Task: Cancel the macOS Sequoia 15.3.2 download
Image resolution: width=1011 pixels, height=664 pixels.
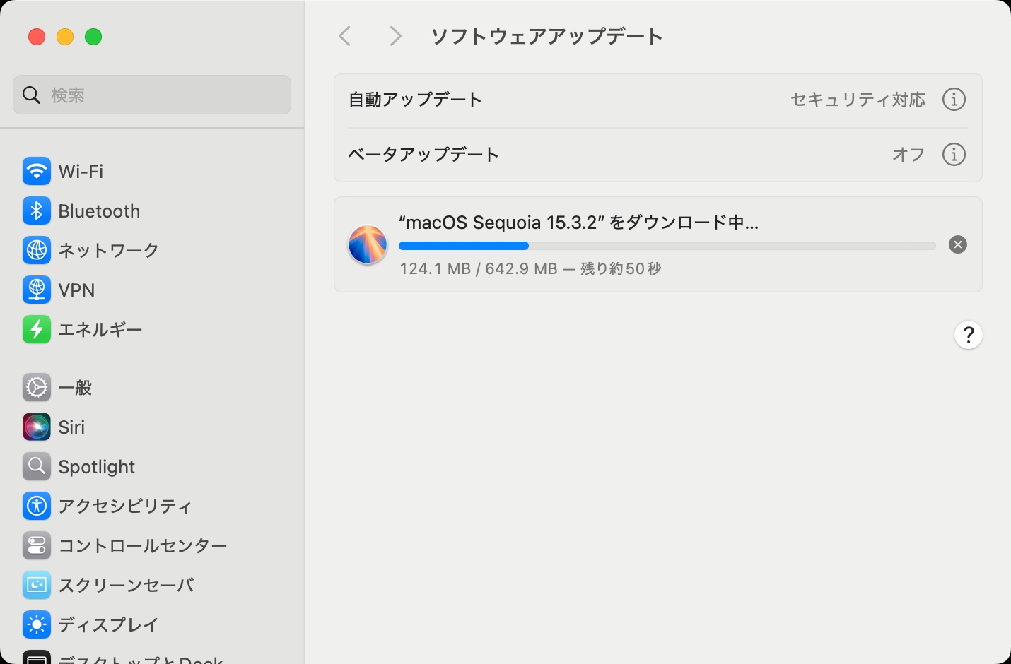Action: pyautogui.click(x=958, y=244)
